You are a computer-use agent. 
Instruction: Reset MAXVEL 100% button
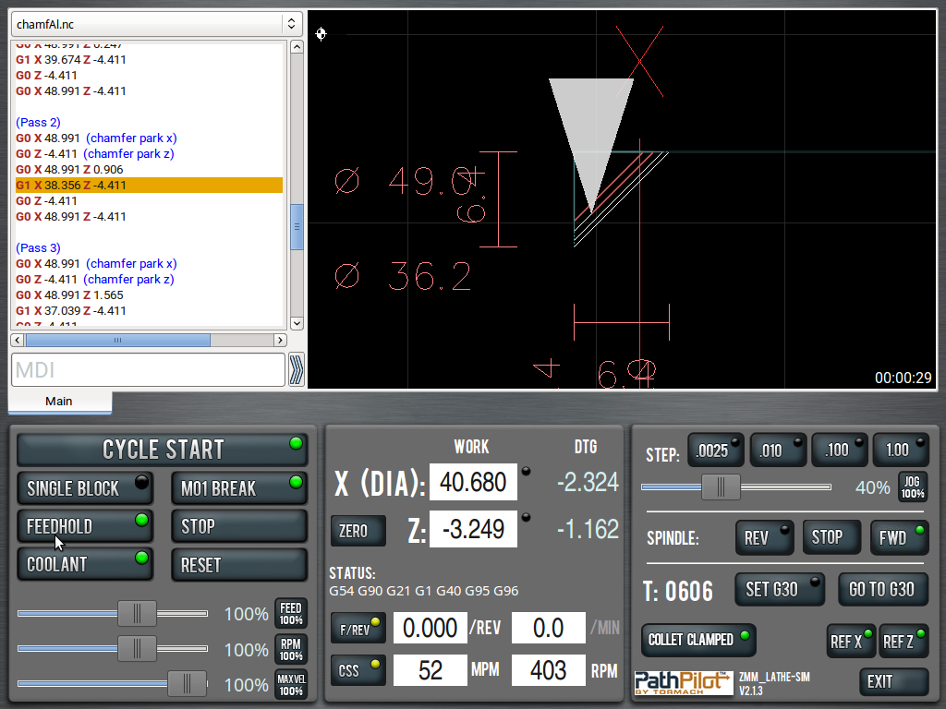pos(291,685)
